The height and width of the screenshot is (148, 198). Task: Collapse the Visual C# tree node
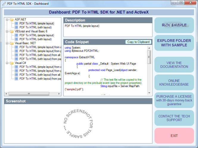[x=7, y=63]
